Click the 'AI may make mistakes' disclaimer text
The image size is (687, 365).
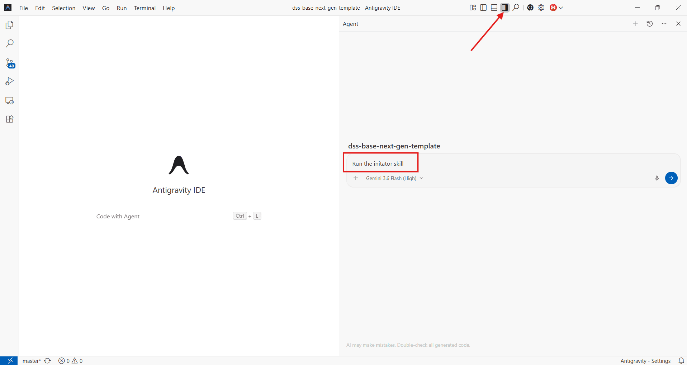[x=408, y=345]
